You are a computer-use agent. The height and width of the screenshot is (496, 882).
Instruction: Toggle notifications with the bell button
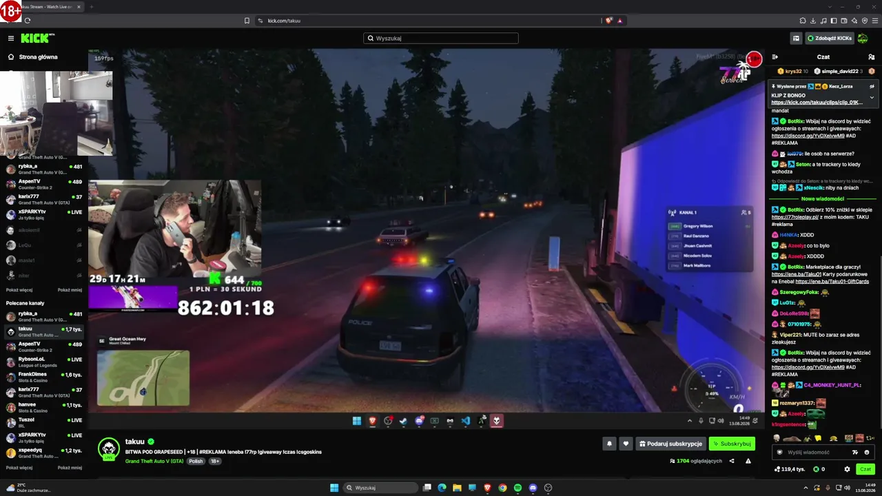609,444
